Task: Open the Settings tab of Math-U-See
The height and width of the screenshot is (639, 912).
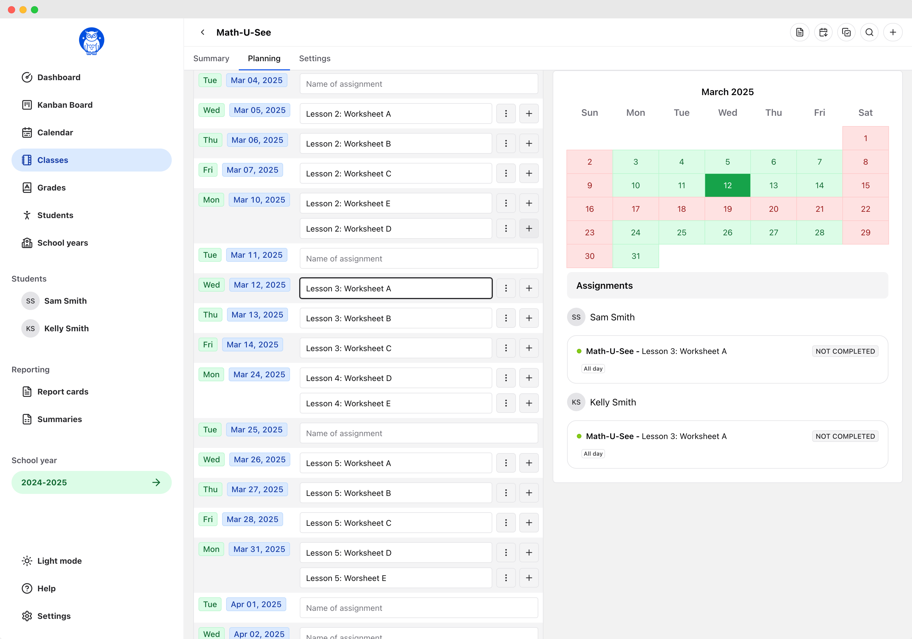Action: coord(314,58)
